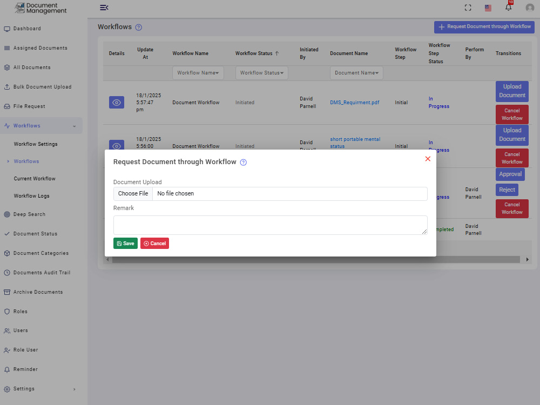Click Cancel Workflow below Reject button
Screen dimensions: 540x405
coord(512,208)
